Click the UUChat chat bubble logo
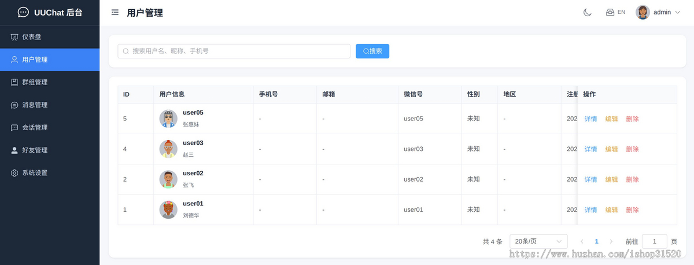694x265 pixels. (x=23, y=12)
